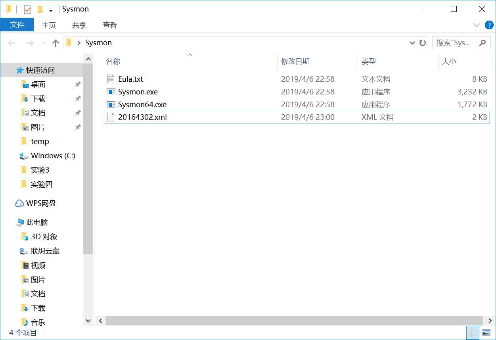496x340 pixels.
Task: Go forward with the right arrow
Action: [30, 43]
